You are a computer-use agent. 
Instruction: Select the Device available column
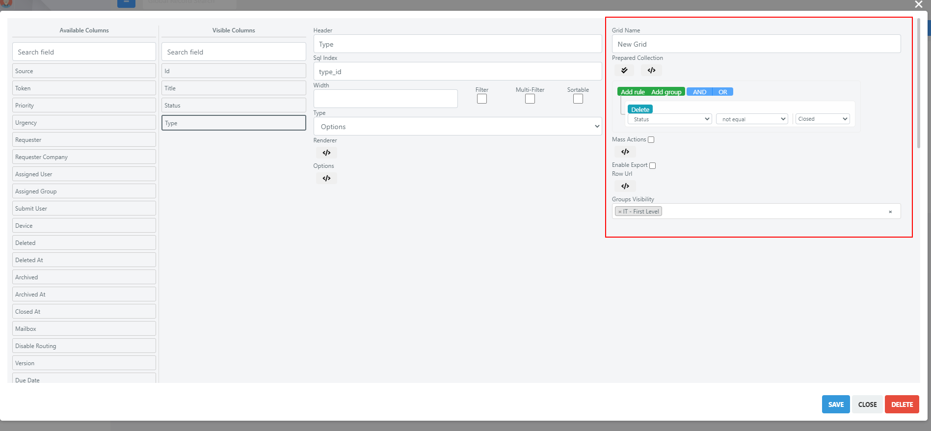84,225
